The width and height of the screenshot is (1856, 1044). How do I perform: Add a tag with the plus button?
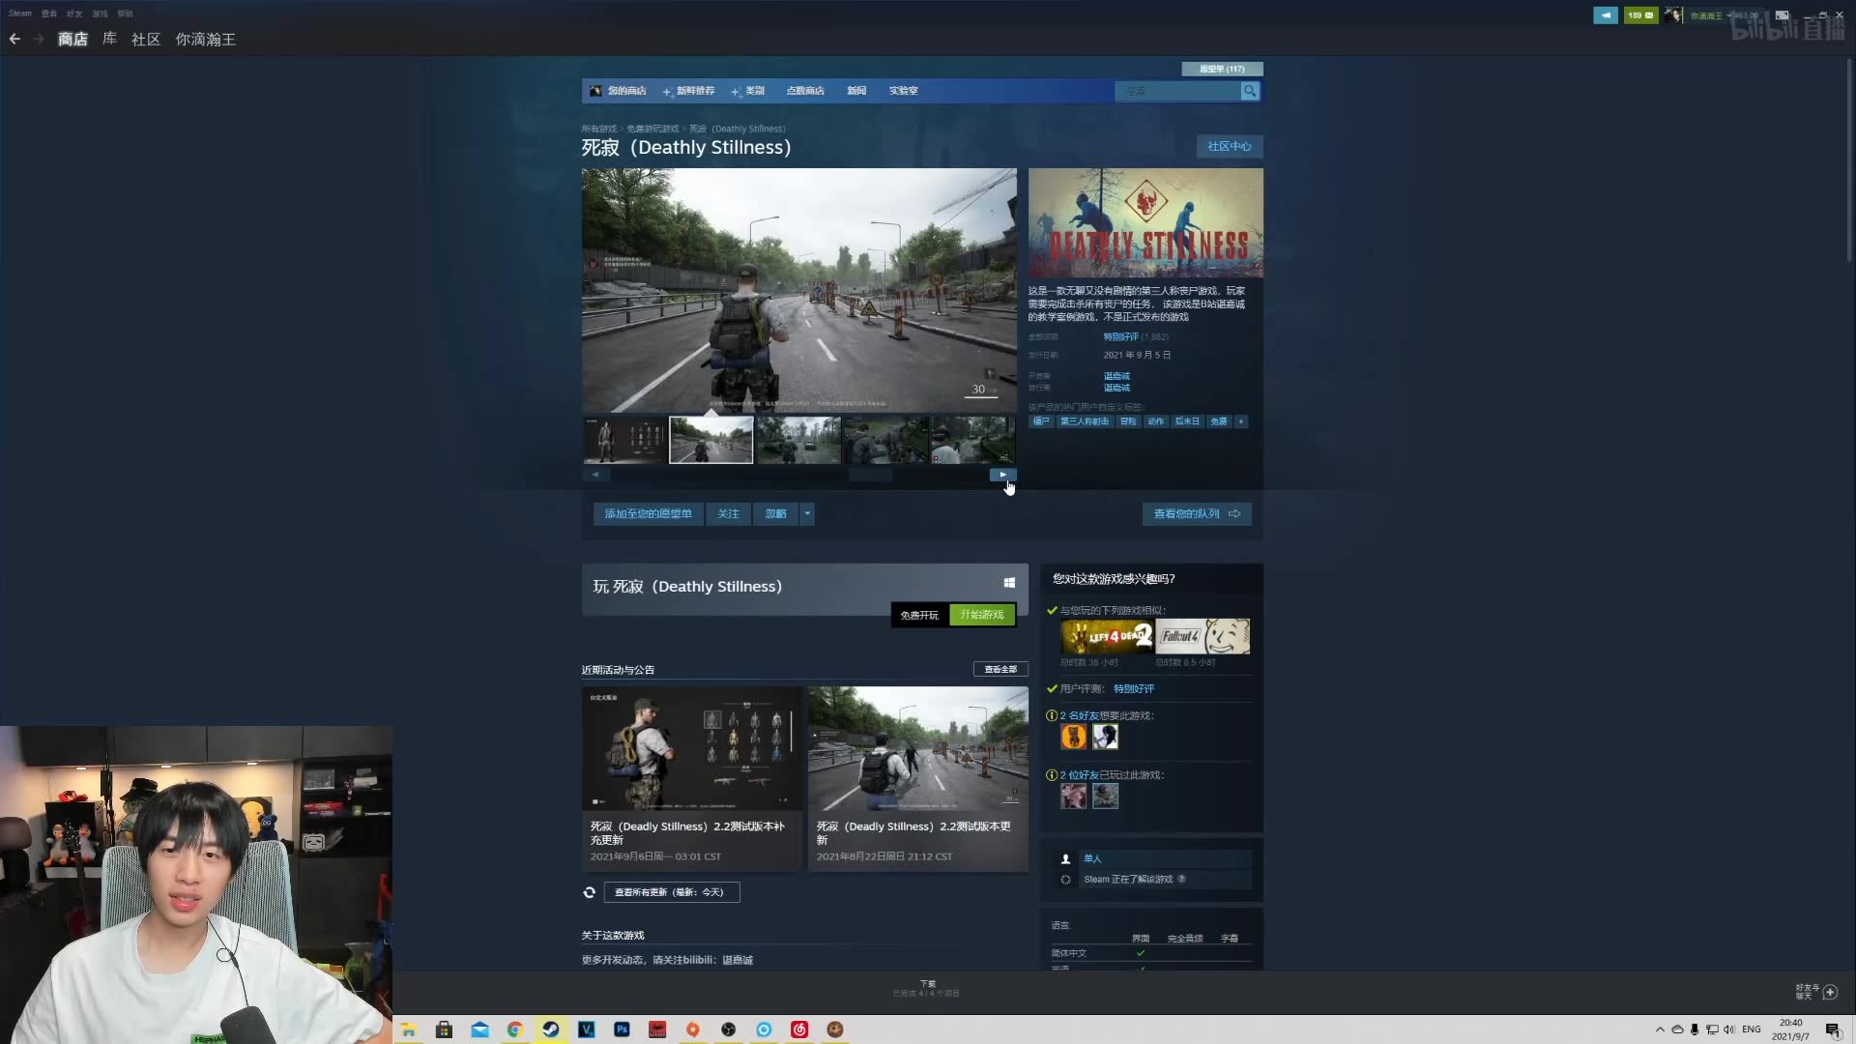coord(1241,421)
